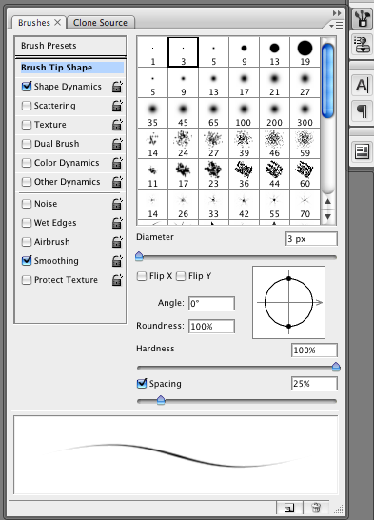Disable the Shape Dynamics checkbox
374x520 pixels.
(27, 87)
